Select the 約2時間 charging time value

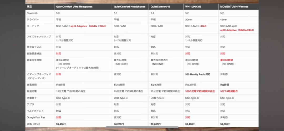(x=225, y=85)
